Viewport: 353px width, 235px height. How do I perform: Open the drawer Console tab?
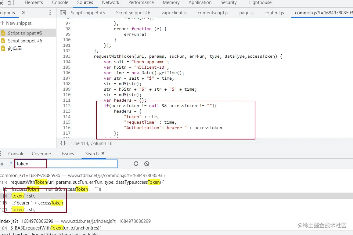pyautogui.click(x=16, y=154)
